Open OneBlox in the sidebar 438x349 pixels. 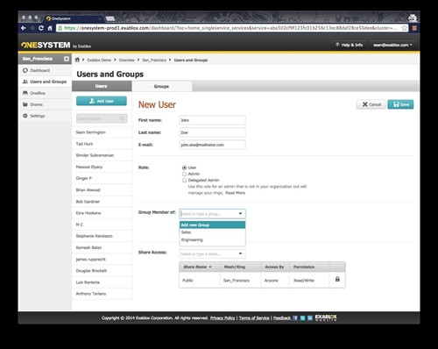click(45, 93)
